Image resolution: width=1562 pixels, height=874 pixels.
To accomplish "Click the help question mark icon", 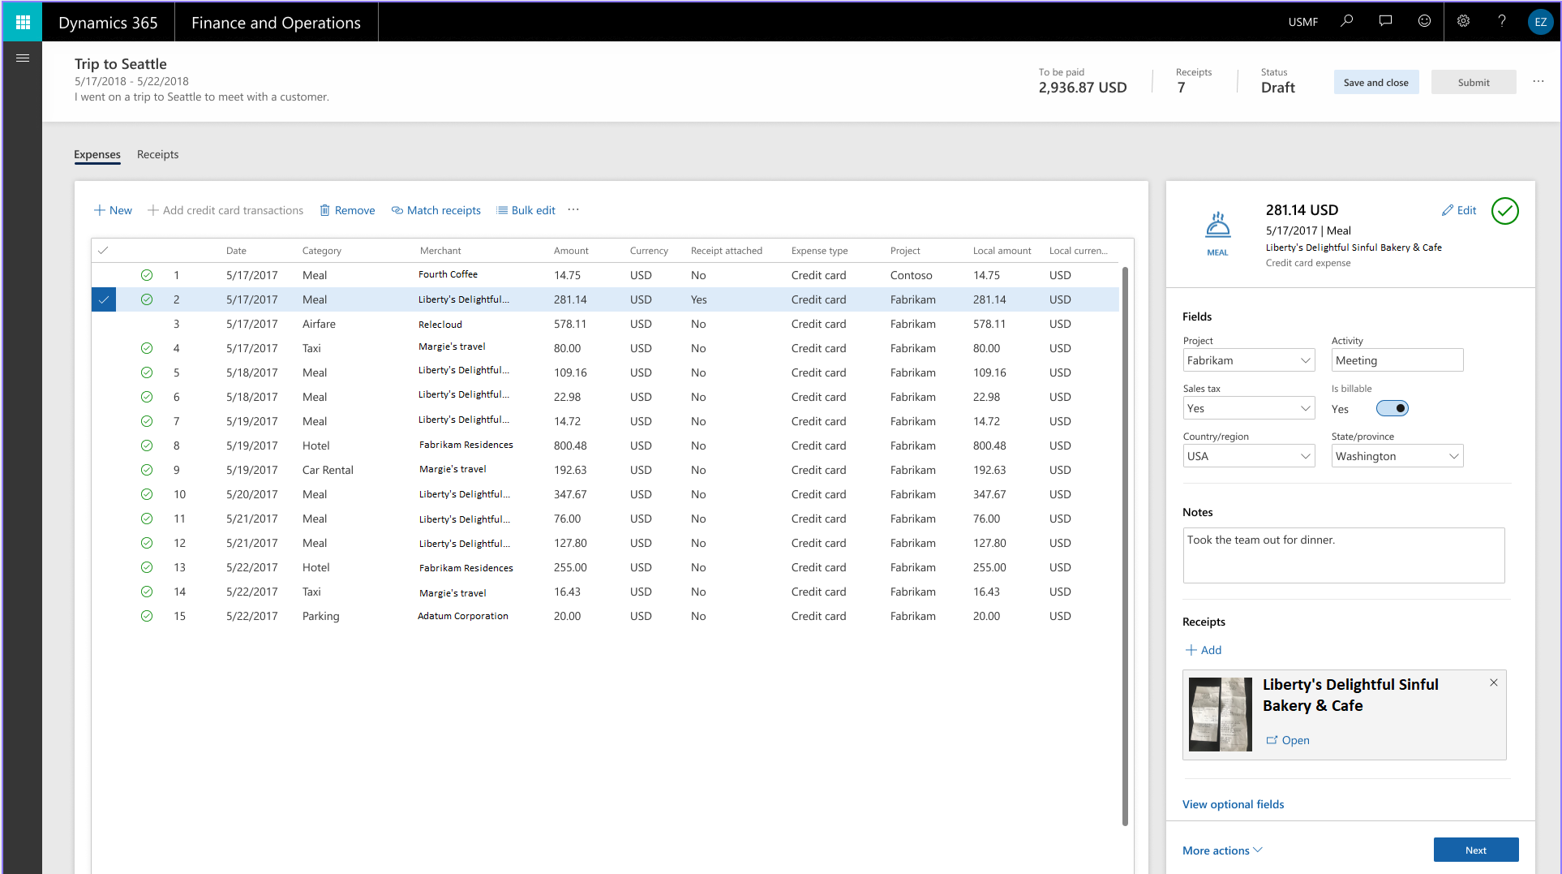I will tap(1501, 21).
